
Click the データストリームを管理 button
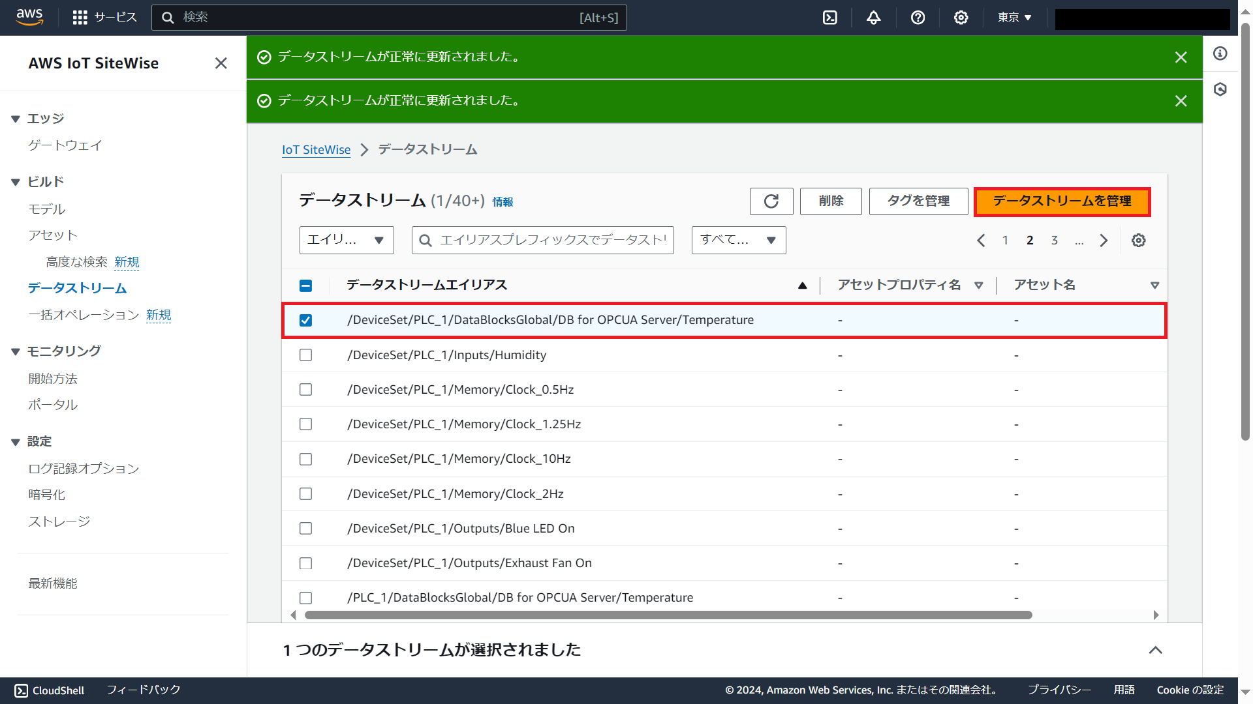[1062, 201]
